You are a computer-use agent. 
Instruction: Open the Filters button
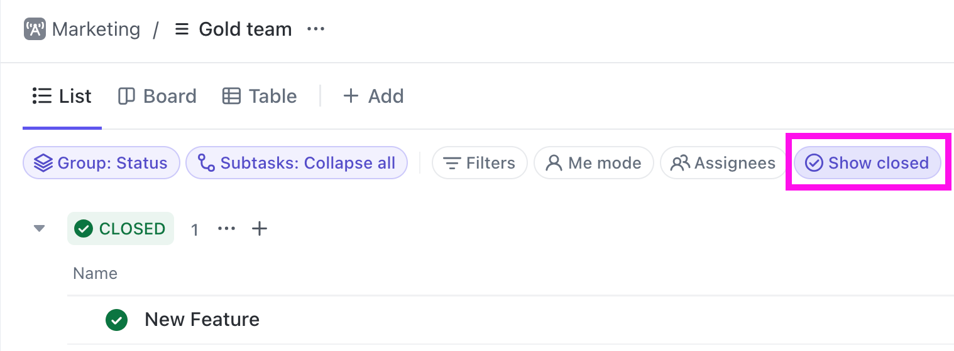pyautogui.click(x=480, y=163)
